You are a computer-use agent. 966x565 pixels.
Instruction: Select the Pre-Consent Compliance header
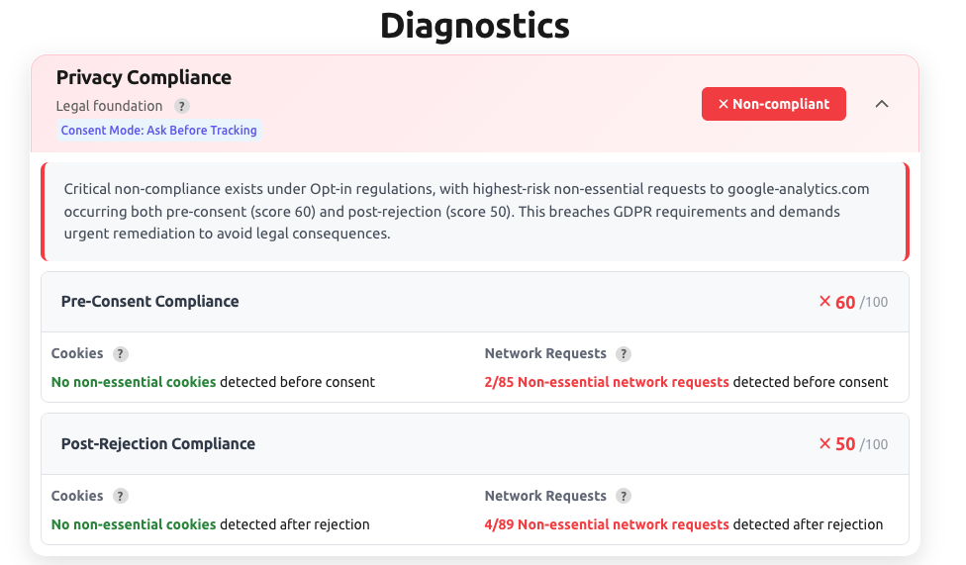tap(475, 302)
